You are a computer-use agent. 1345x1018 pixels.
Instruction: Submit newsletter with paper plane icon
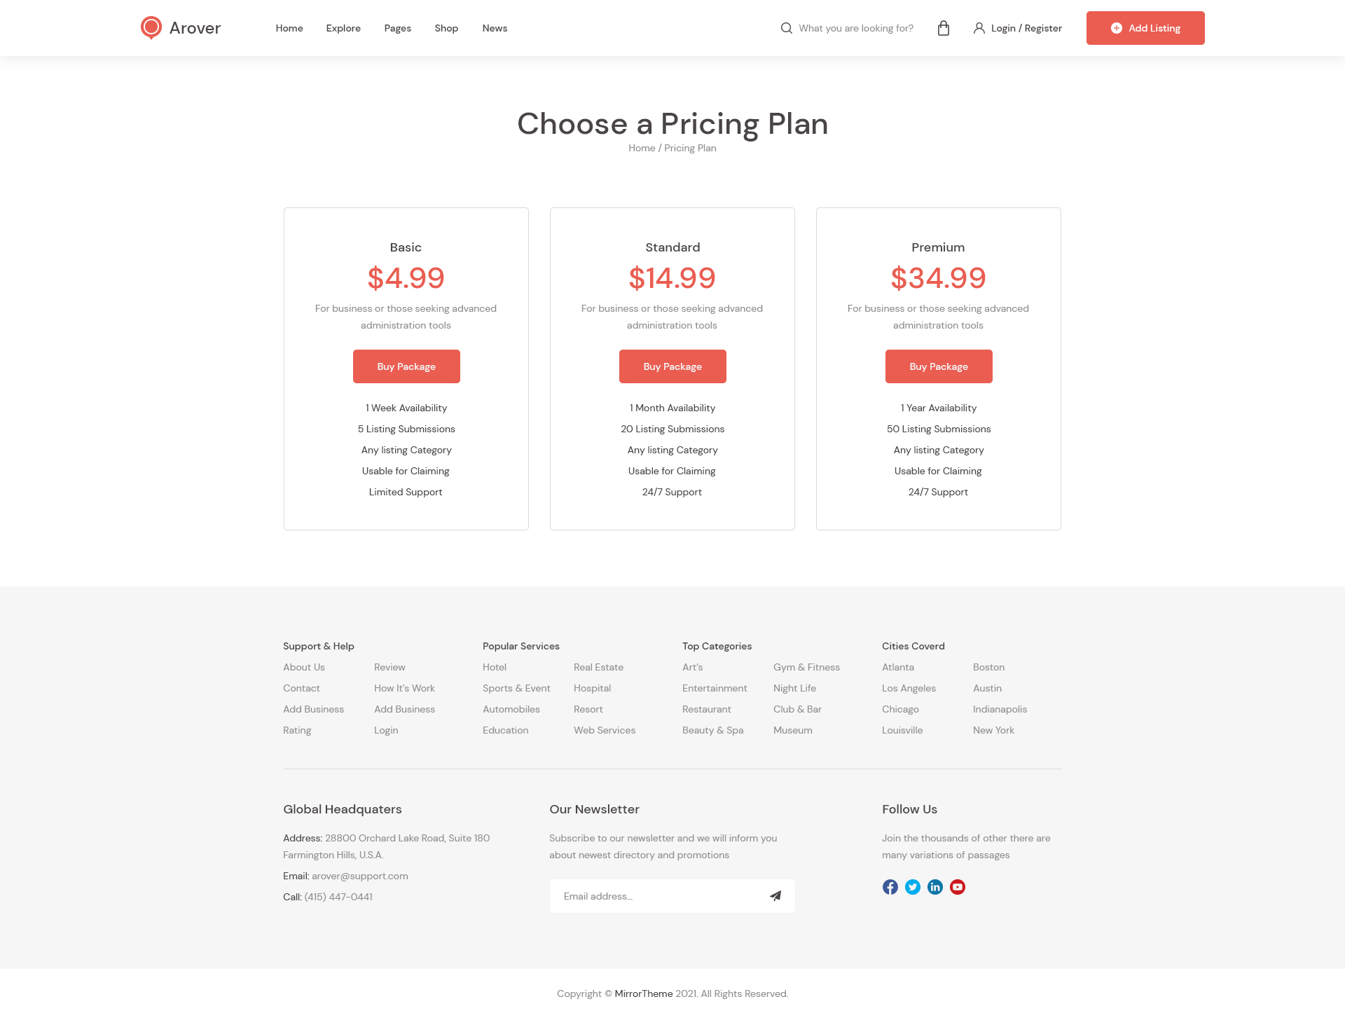tap(775, 895)
